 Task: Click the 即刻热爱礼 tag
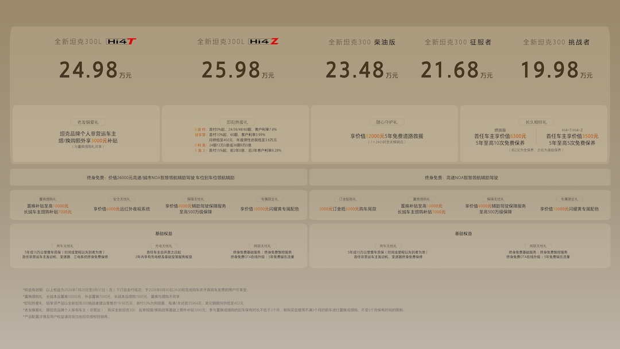(237, 122)
